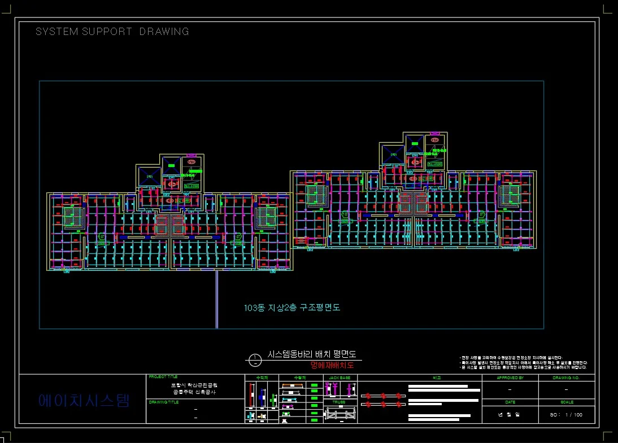This screenshot has width=618, height=443.
Task: Select the 103동 지상2층 구조평면도 label
Action: pos(292,308)
